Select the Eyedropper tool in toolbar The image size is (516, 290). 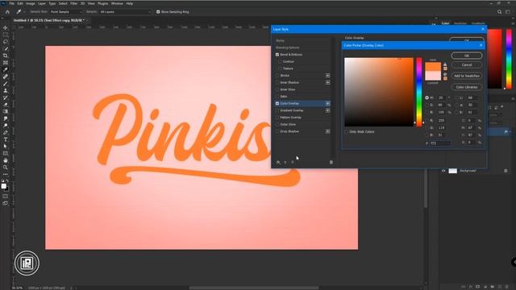tap(6, 70)
